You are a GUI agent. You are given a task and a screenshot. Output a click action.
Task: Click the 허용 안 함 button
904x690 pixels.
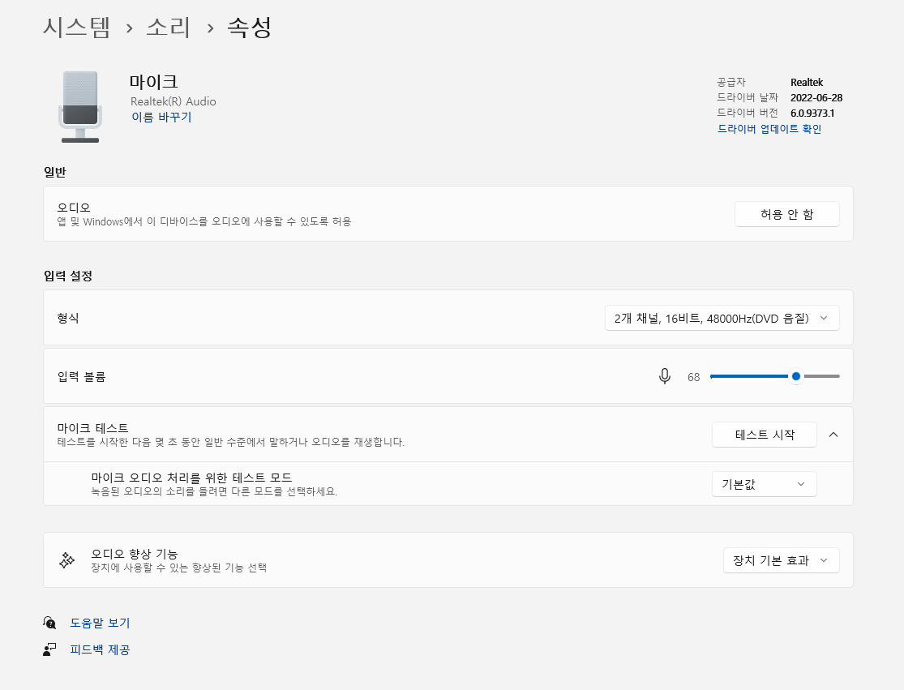787,214
